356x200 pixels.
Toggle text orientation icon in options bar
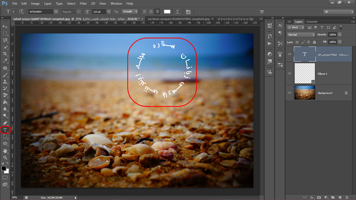(21, 12)
